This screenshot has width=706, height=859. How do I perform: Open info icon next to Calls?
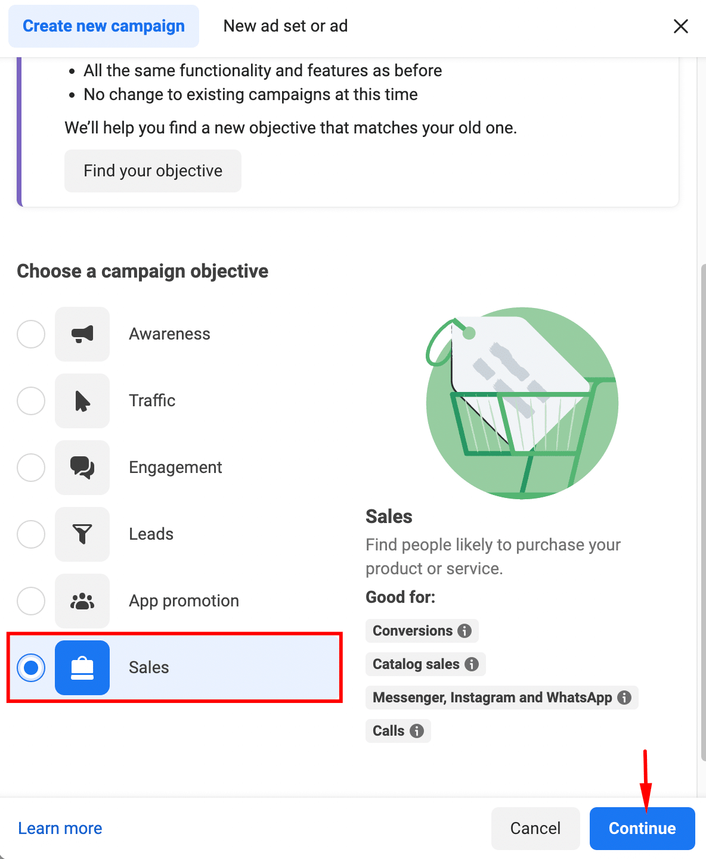(417, 731)
